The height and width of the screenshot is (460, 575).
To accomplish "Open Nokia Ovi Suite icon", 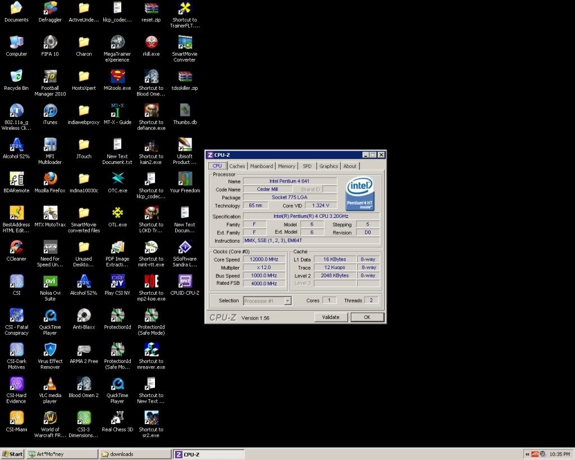I will [x=50, y=281].
